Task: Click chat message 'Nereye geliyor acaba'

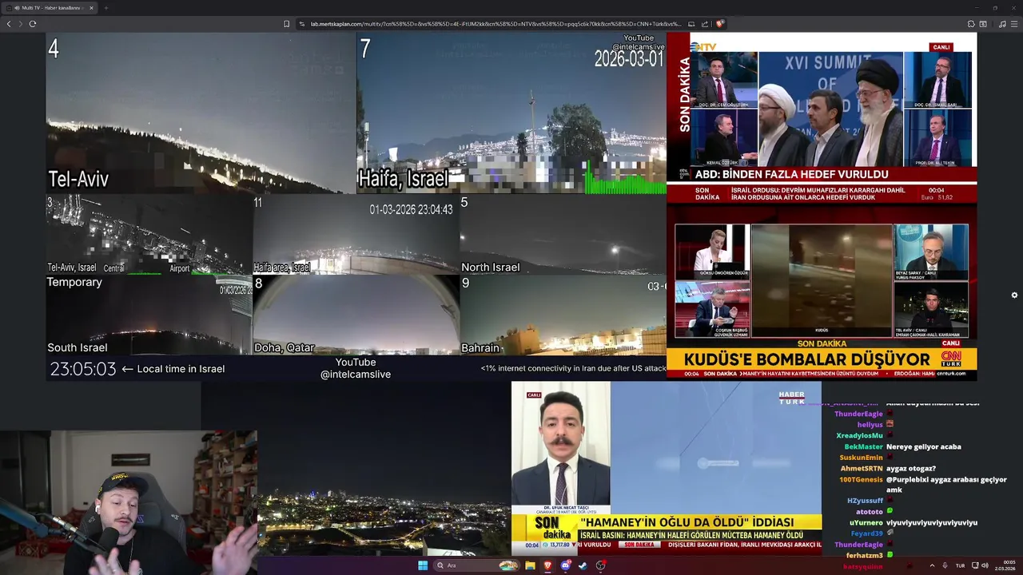Action: pyautogui.click(x=923, y=446)
